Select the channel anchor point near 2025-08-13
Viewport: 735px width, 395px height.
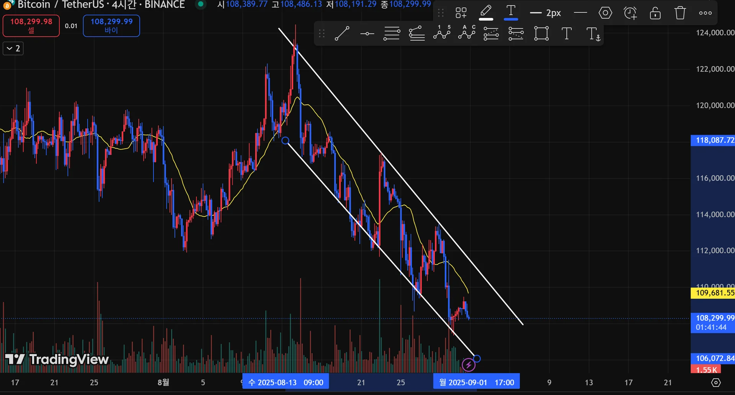[x=285, y=141]
